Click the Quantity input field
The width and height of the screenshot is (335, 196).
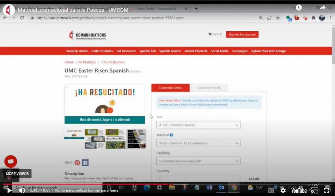click(x=198, y=179)
